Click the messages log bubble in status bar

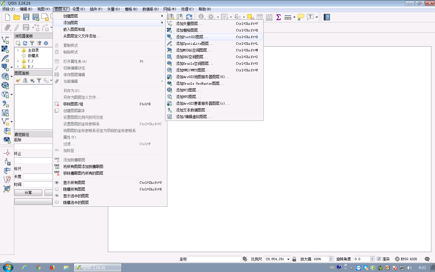click(427, 259)
